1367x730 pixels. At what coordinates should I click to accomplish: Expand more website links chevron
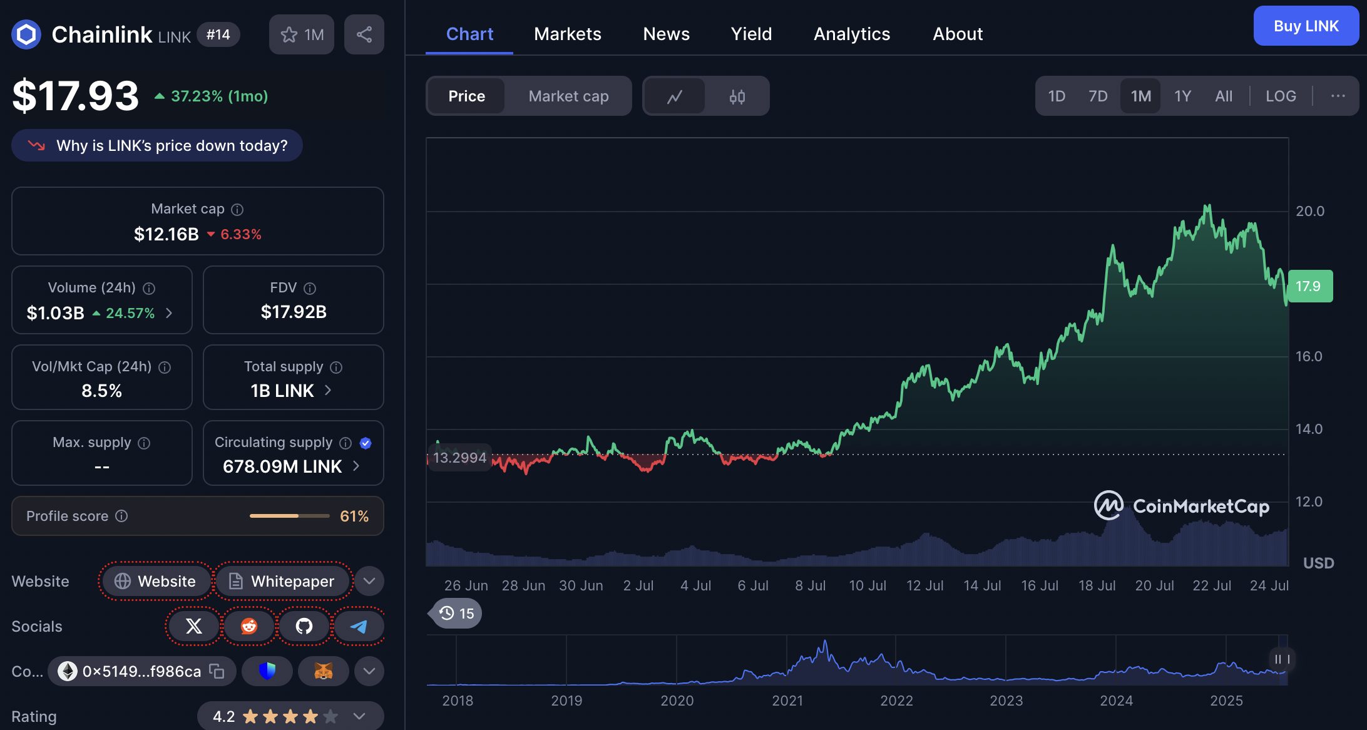369,581
